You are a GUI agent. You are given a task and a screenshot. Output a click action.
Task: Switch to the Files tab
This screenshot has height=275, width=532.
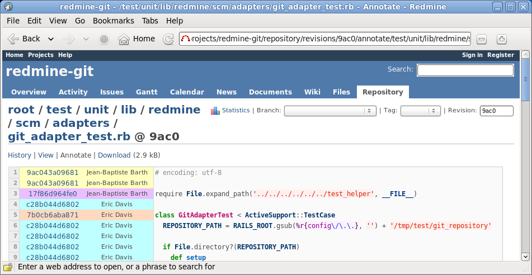pos(341,92)
